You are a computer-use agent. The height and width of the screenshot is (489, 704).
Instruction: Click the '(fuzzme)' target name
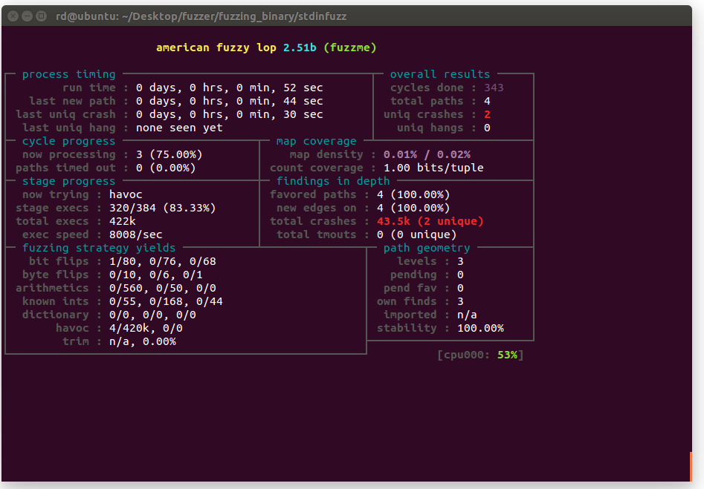tap(349, 47)
